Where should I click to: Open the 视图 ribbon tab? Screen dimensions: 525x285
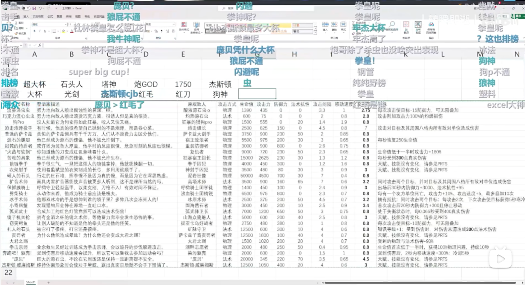coord(78,16)
